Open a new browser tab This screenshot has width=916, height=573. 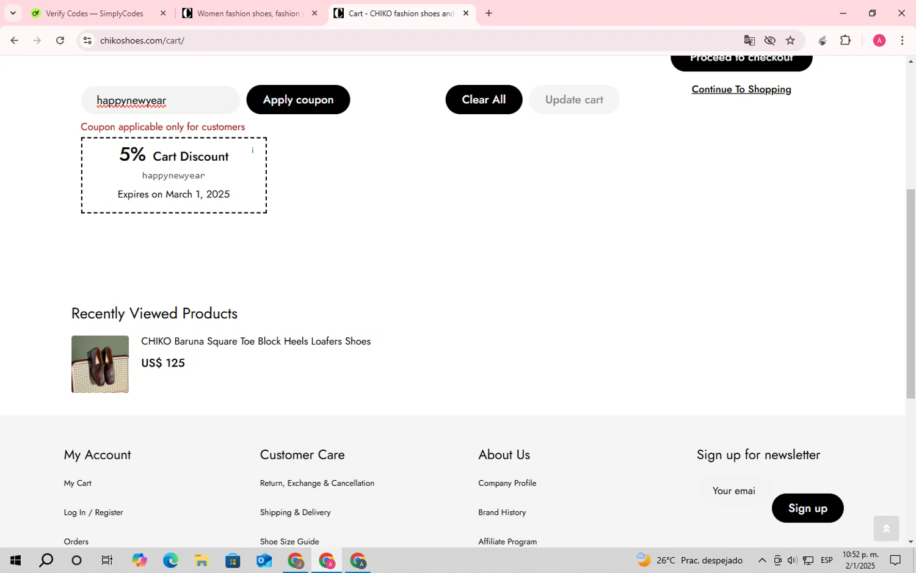point(489,13)
